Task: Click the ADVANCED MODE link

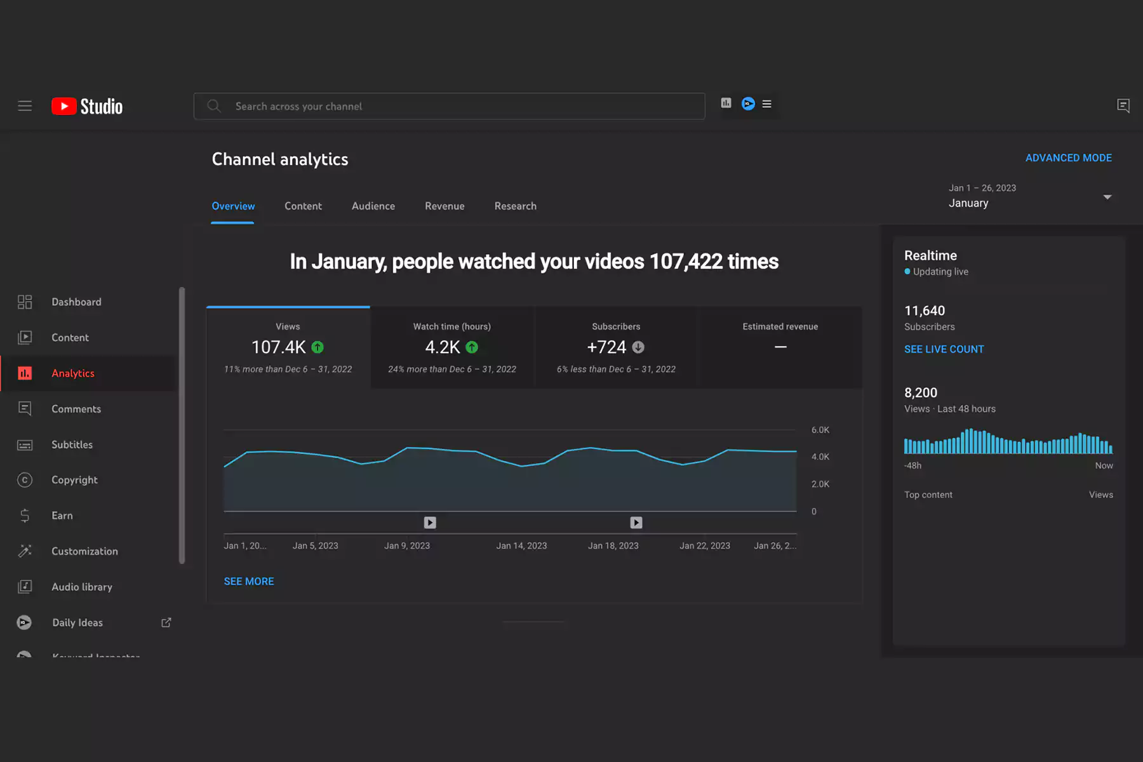Action: [1068, 158]
